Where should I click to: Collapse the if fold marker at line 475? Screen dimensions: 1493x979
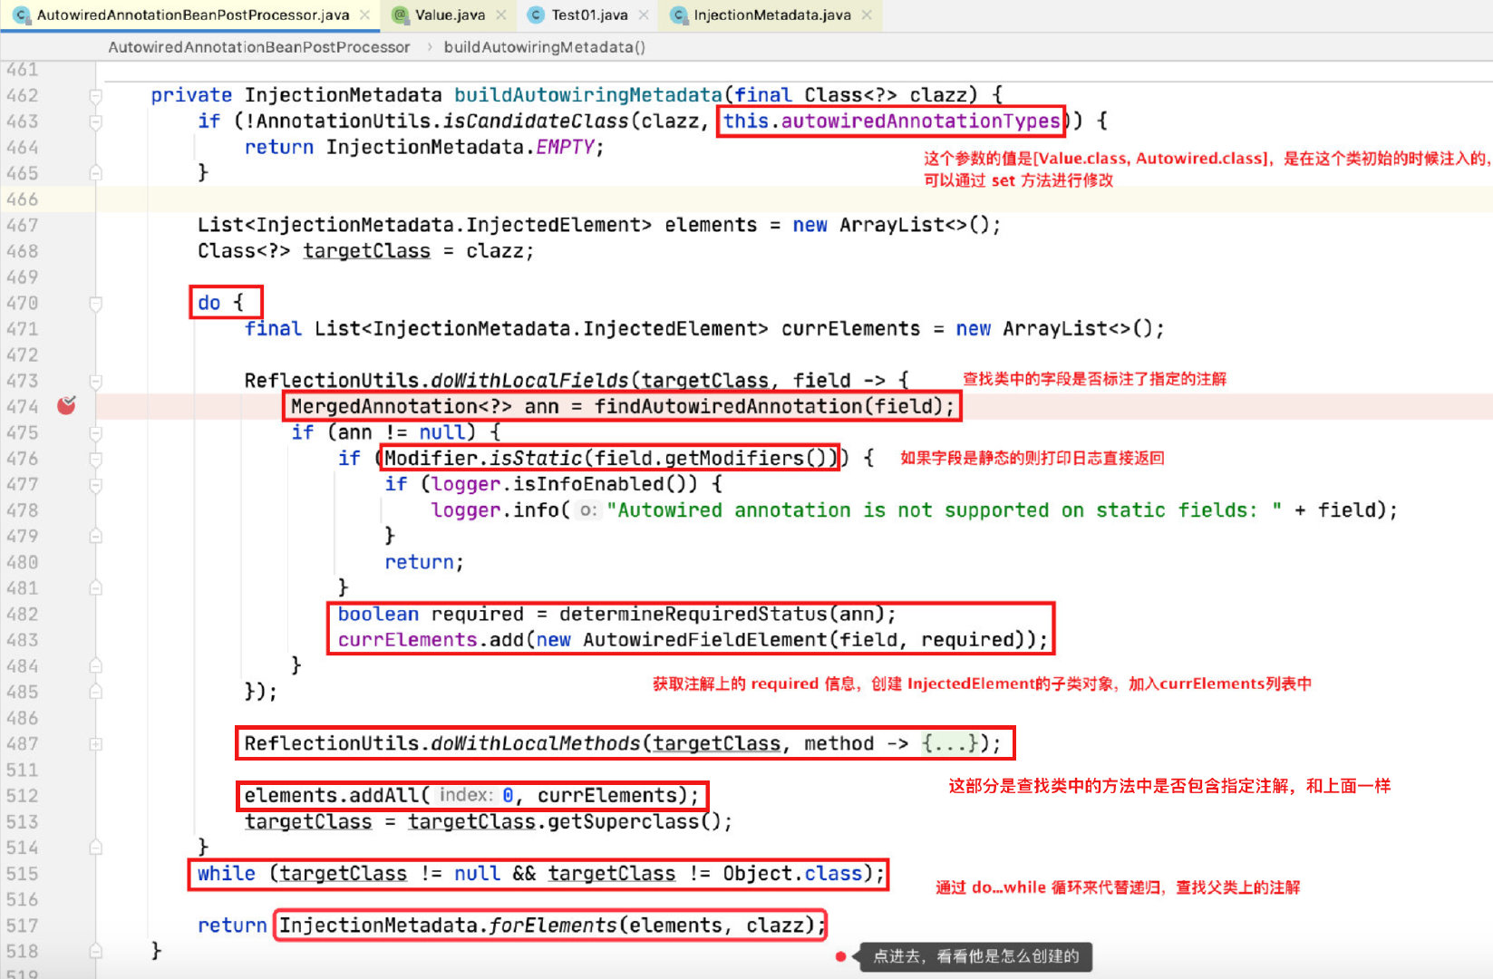click(x=95, y=433)
